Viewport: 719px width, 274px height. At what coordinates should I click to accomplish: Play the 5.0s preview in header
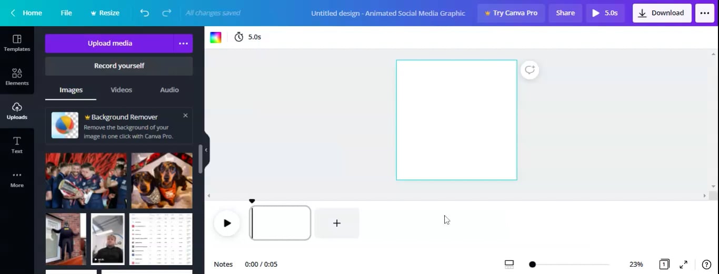coord(605,13)
